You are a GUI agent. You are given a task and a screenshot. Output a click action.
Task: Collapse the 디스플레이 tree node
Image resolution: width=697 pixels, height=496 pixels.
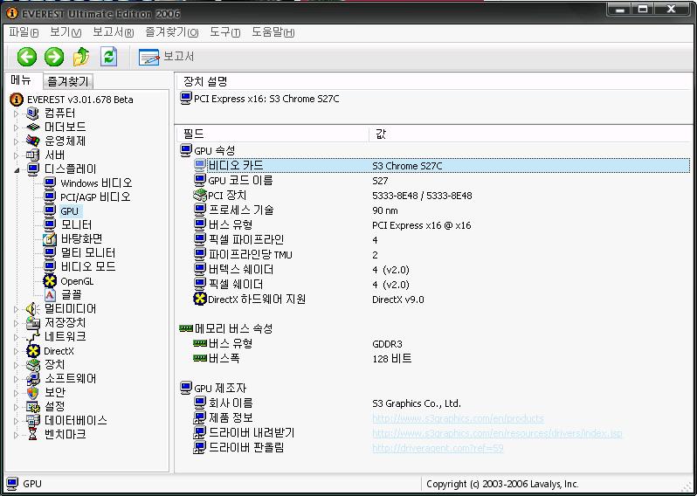tap(16, 169)
